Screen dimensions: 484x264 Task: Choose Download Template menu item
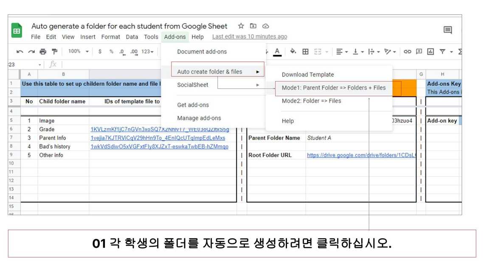click(307, 75)
